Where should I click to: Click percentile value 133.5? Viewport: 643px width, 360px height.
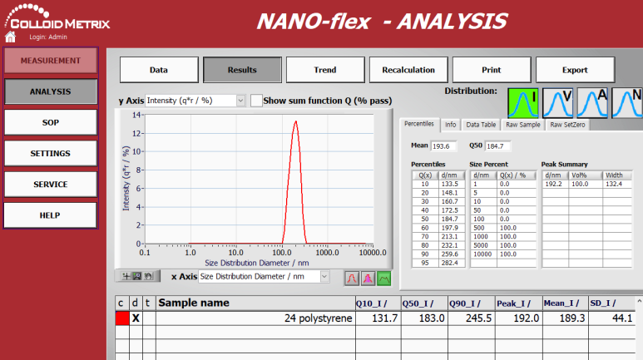450,184
